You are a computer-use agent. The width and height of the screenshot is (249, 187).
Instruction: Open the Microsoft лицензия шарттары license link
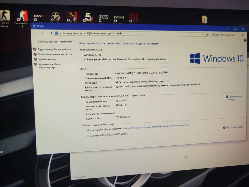click(156, 126)
